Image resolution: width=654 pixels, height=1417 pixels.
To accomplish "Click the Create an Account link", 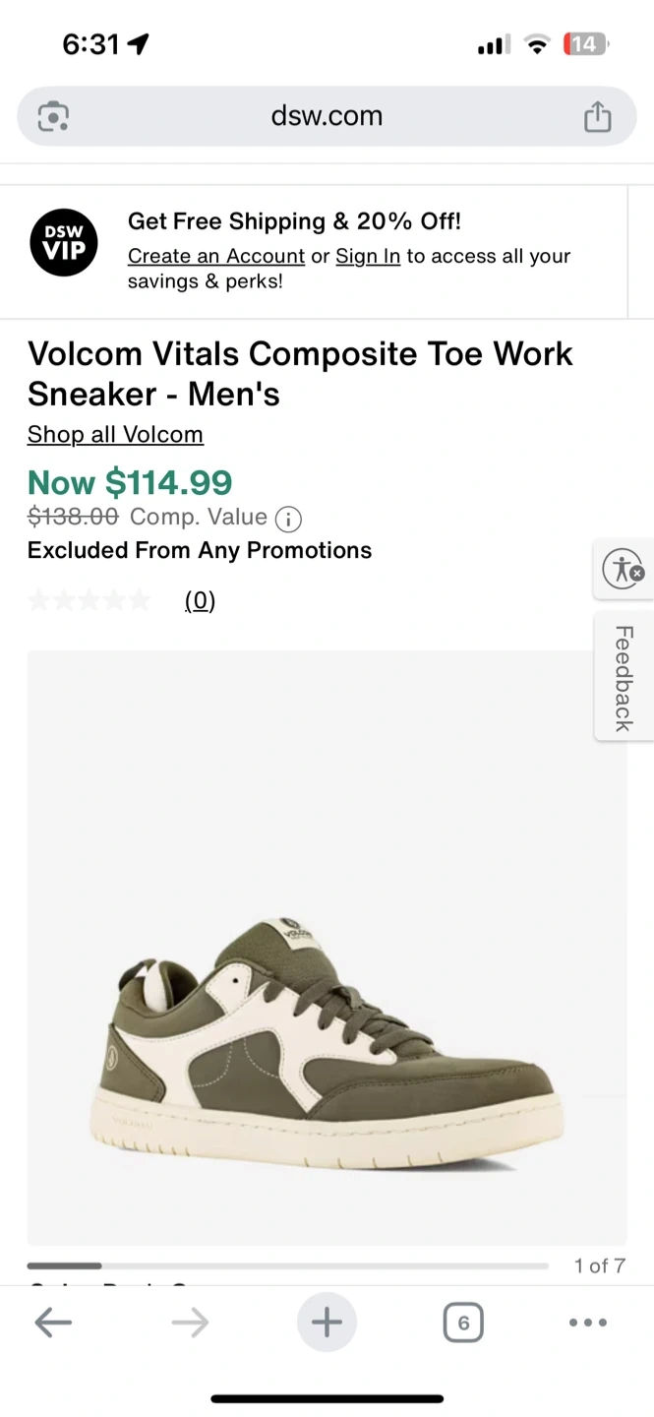I will pos(216,257).
